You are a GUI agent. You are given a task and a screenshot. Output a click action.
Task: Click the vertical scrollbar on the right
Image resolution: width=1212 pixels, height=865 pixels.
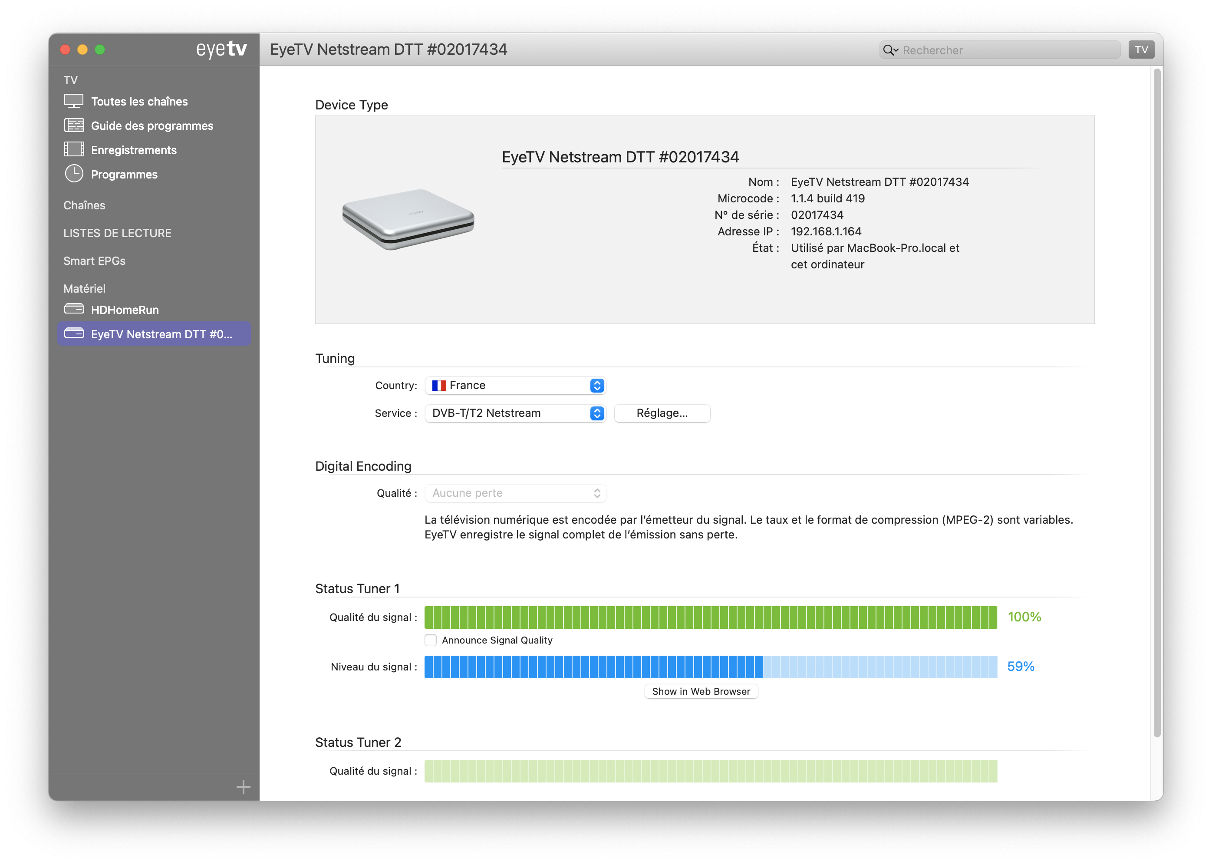tap(1156, 403)
